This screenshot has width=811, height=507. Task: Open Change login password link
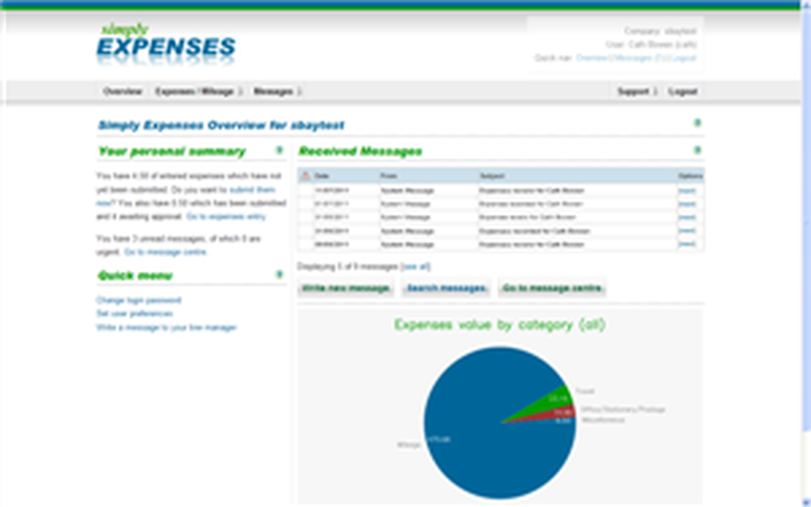click(139, 300)
